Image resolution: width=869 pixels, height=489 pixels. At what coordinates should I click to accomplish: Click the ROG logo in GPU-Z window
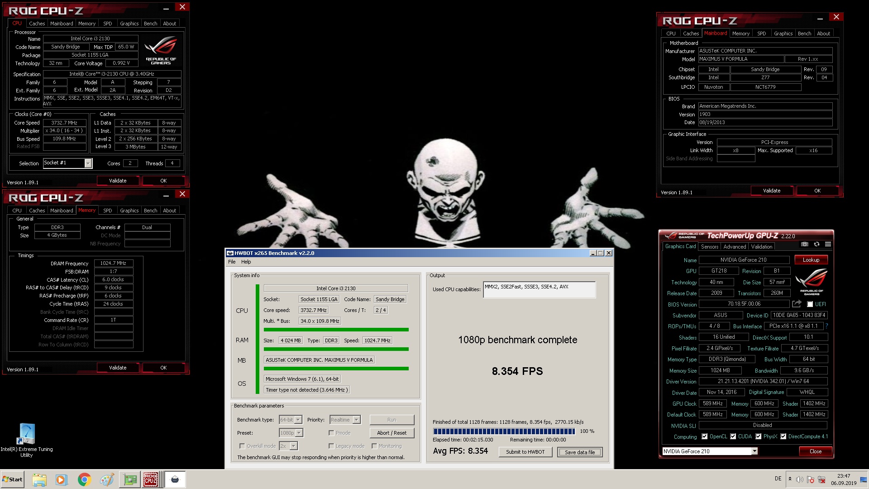[811, 282]
